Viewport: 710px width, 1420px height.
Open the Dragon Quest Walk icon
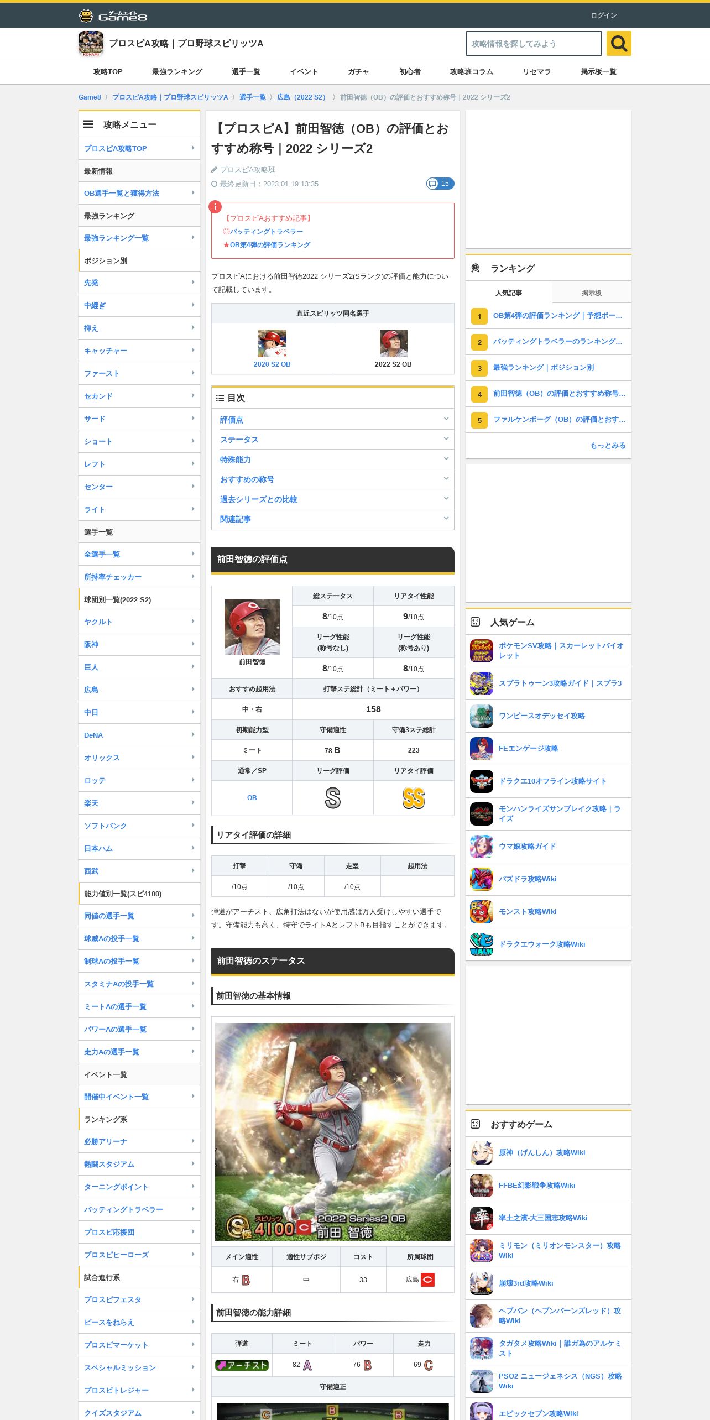[482, 944]
